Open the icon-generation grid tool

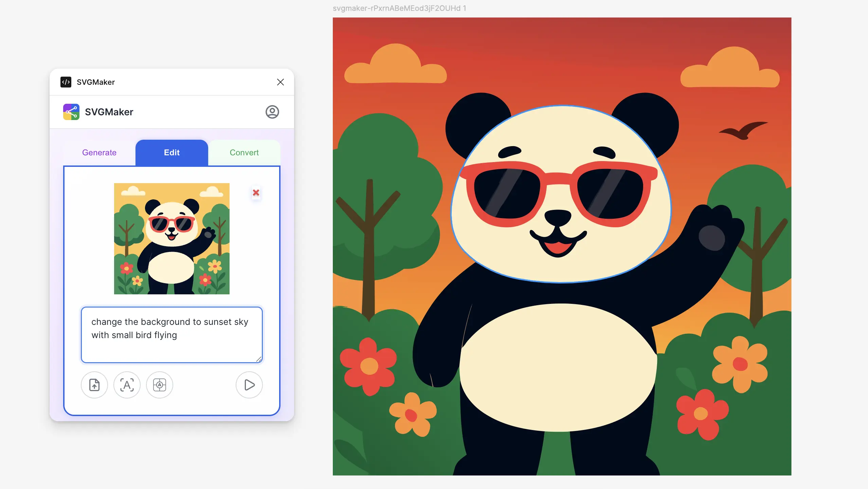[160, 385]
